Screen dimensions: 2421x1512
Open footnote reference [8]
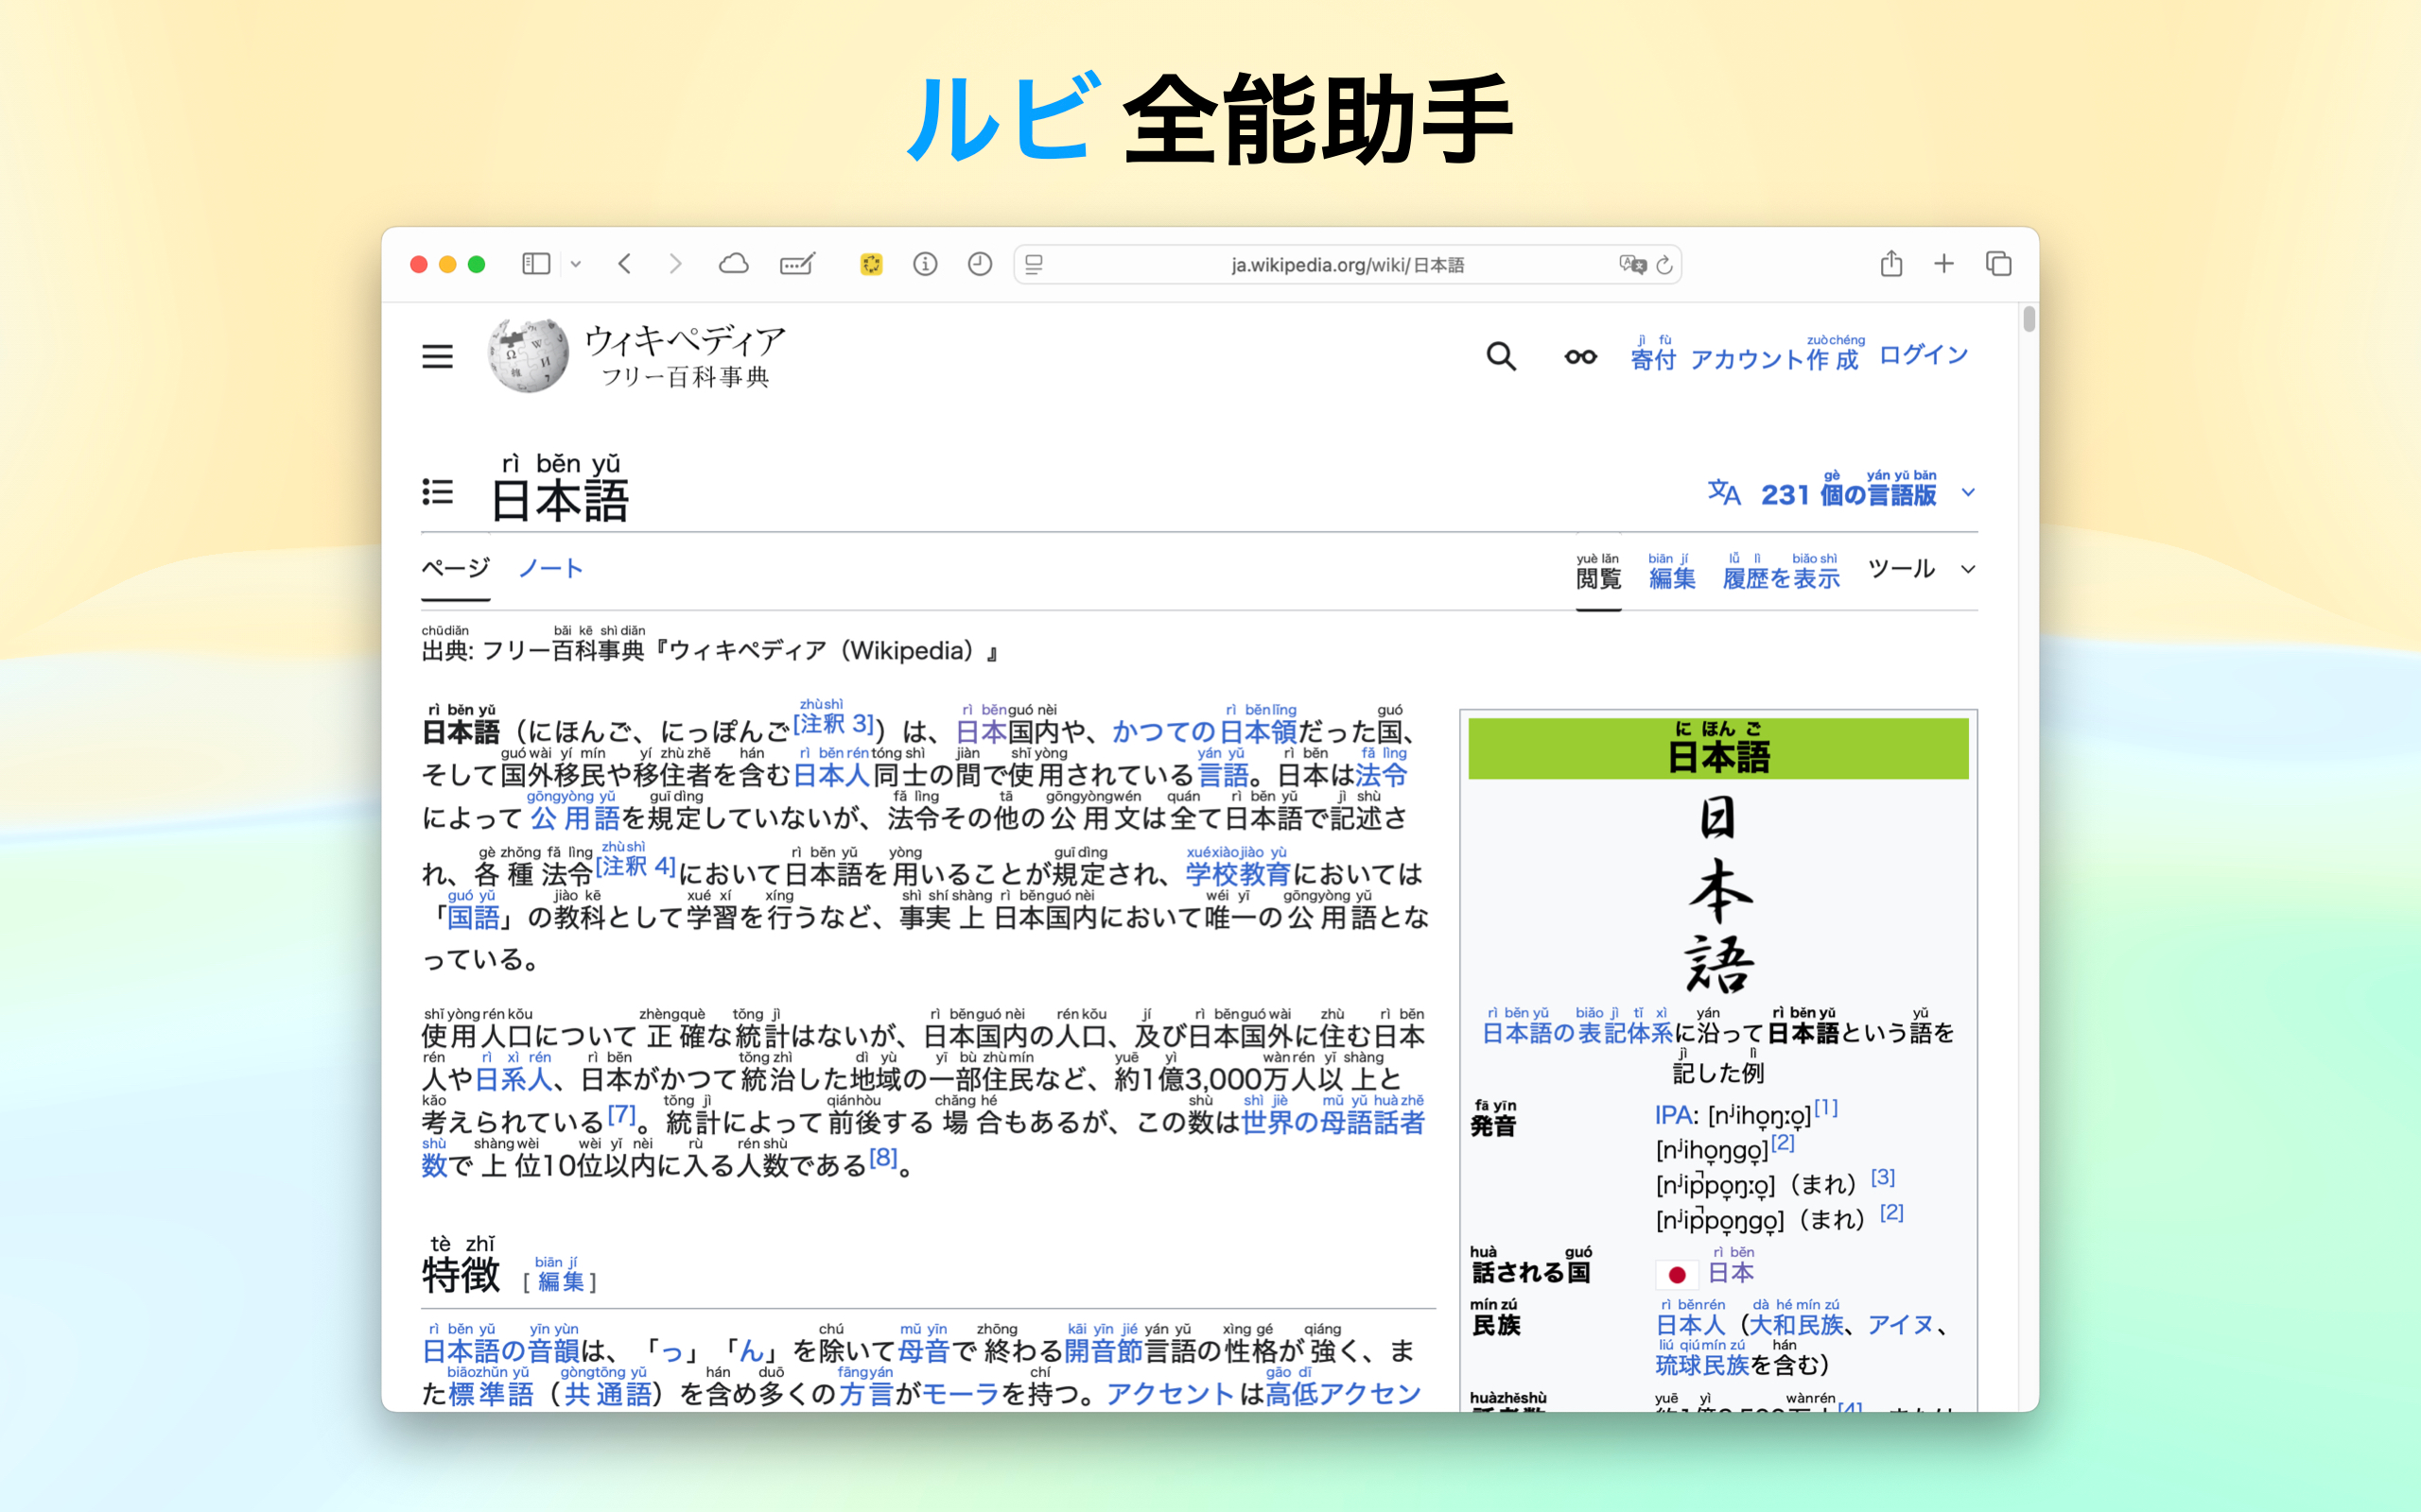pos(883,1157)
